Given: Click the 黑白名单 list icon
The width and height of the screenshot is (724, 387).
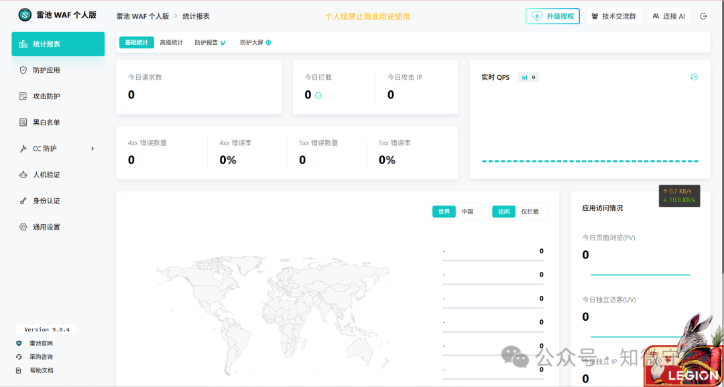Looking at the screenshot, I should [23, 123].
